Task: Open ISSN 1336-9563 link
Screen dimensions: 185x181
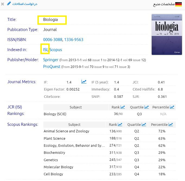Action: [x=74, y=40]
